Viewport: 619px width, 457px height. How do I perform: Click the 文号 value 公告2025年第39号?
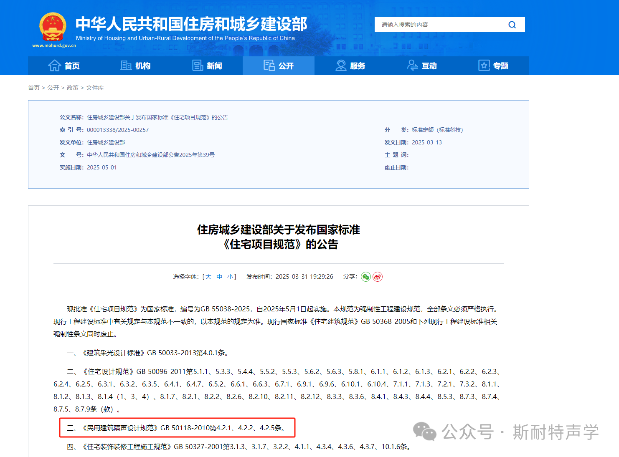tap(151, 155)
